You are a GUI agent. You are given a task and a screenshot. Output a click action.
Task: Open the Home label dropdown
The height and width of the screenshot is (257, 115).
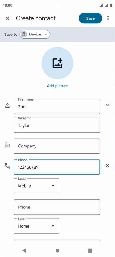[x=37, y=226]
